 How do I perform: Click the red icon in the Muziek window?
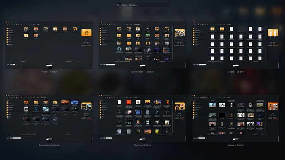coord(129,102)
